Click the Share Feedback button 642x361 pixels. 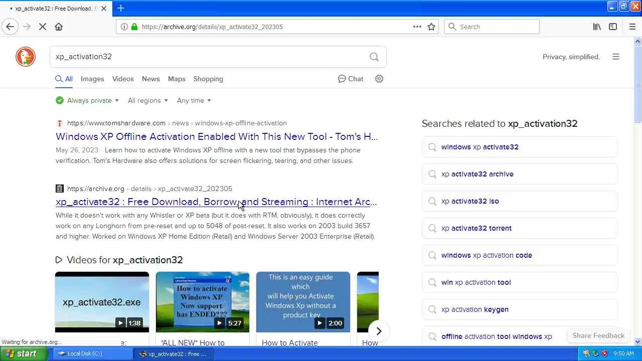coord(598,335)
